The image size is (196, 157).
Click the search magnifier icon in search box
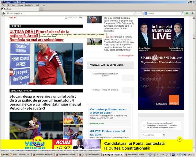point(182,13)
